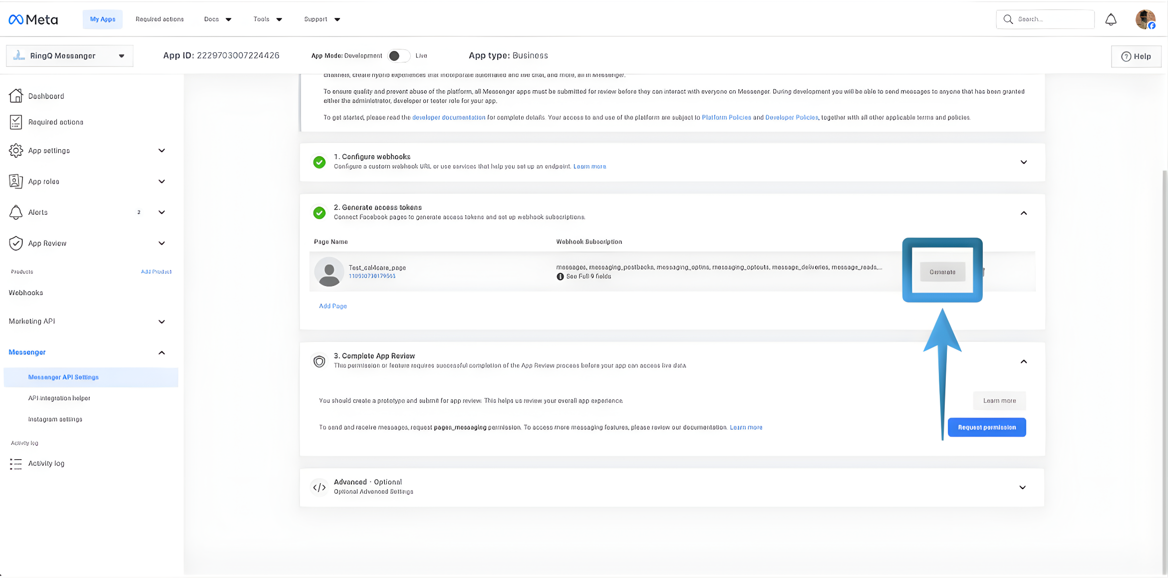Image resolution: width=1168 pixels, height=579 pixels.
Task: Click the Generate button for Test_cablecare_page
Action: coord(942,272)
